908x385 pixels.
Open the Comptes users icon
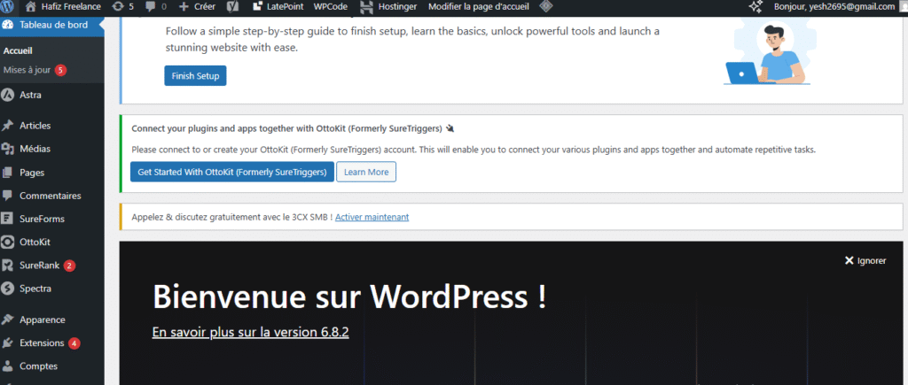pyautogui.click(x=8, y=366)
